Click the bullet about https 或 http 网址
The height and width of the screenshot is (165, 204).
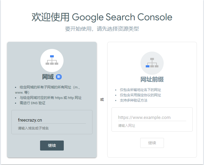(x=51, y=98)
